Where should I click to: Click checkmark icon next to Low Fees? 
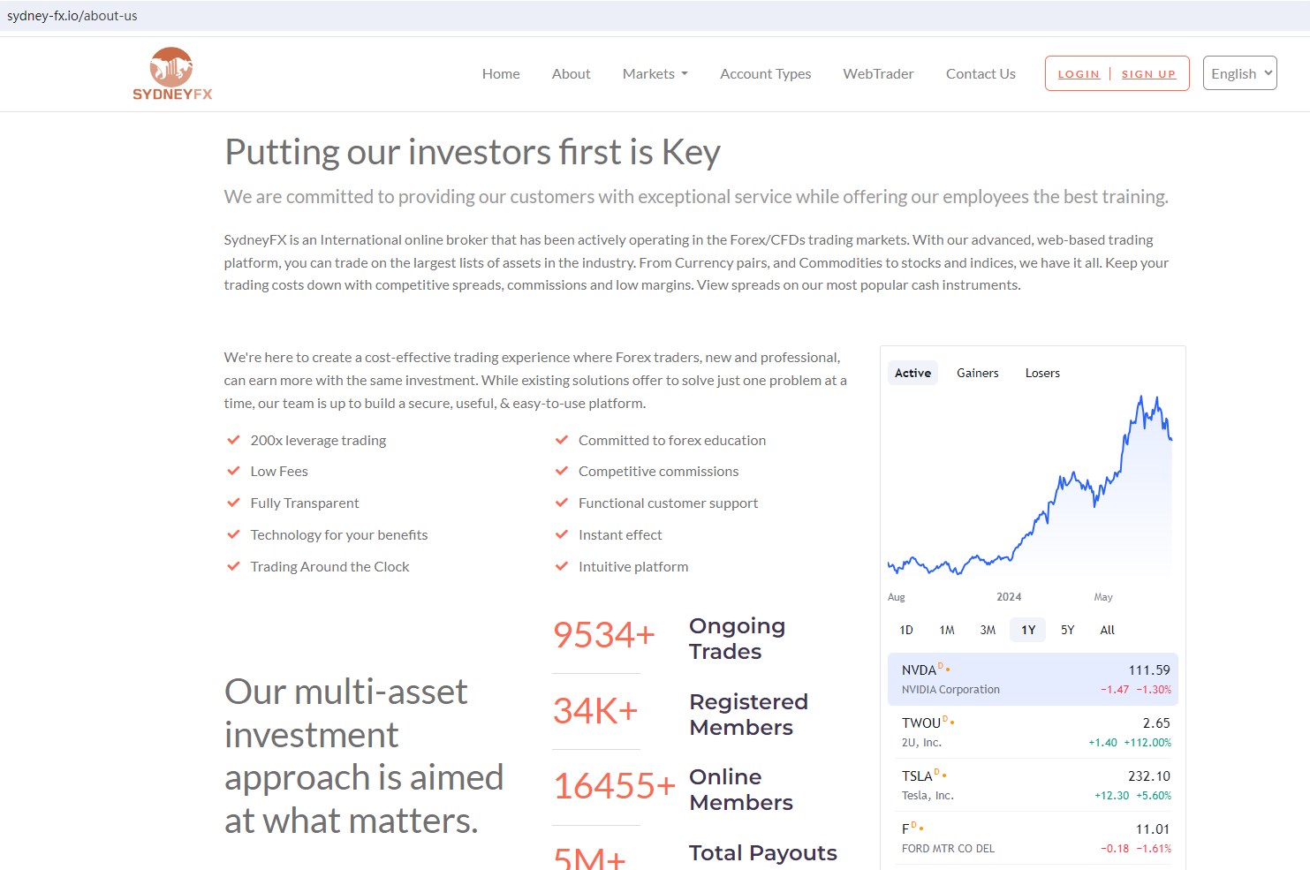click(233, 472)
